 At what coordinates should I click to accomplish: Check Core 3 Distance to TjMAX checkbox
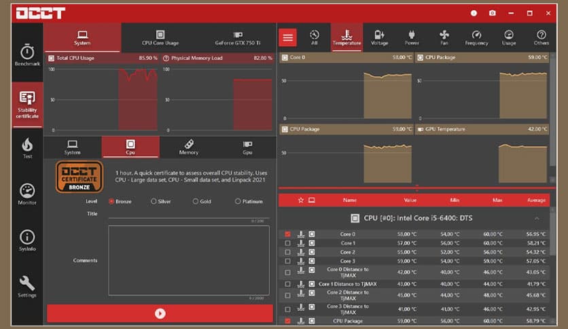pos(287,309)
